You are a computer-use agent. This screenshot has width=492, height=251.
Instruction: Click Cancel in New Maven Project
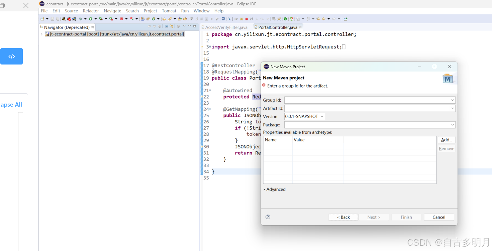439,217
